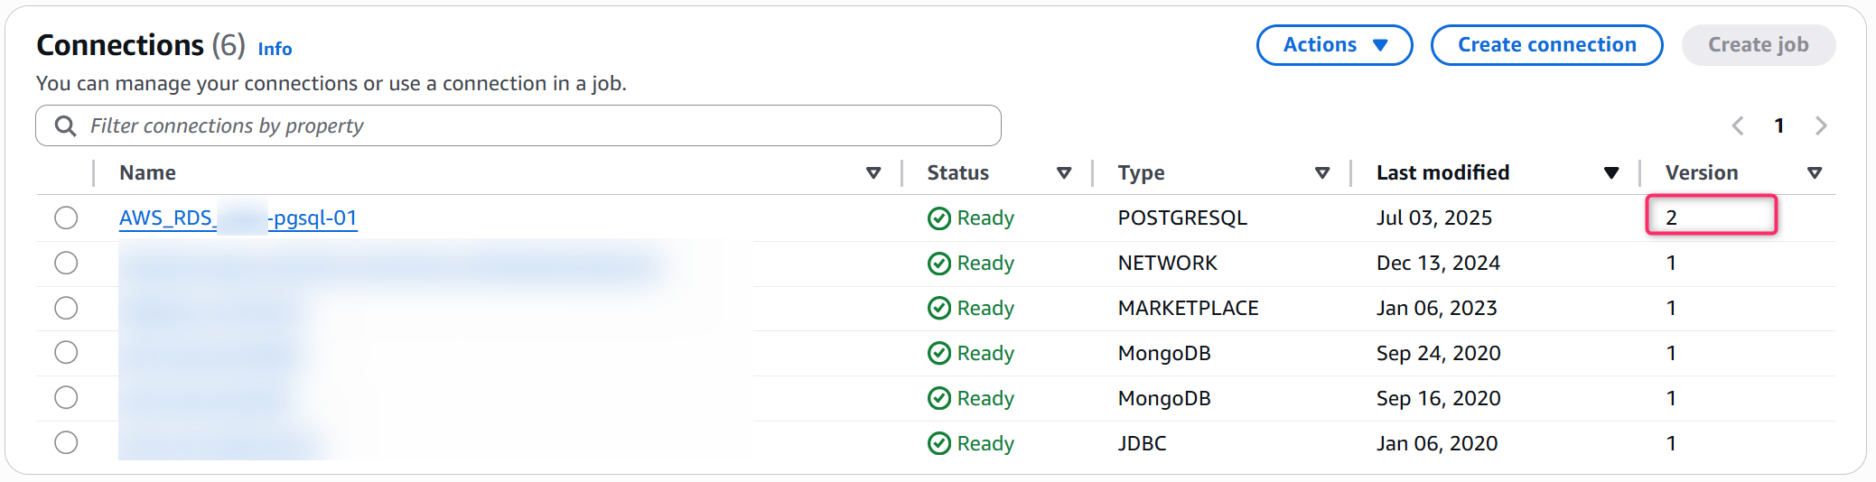The width and height of the screenshot is (1876, 482).
Task: Click the Dec 13, 2024 date cell
Action: 1438,263
